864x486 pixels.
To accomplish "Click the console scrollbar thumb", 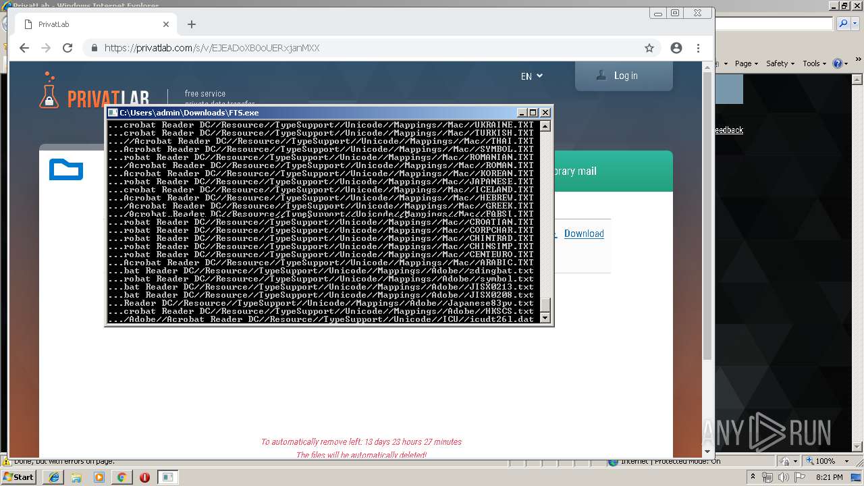I will click(x=545, y=304).
